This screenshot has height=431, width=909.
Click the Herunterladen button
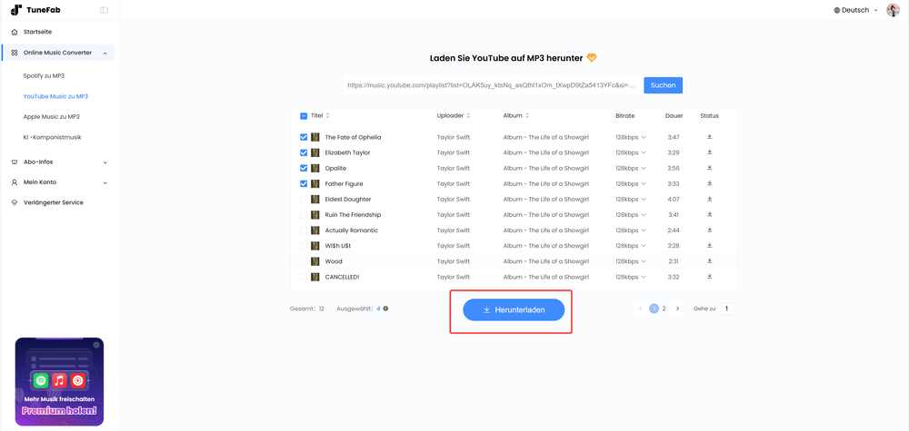[514, 309]
